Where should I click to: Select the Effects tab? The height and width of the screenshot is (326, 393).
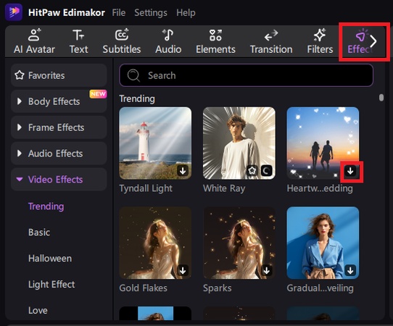point(359,41)
